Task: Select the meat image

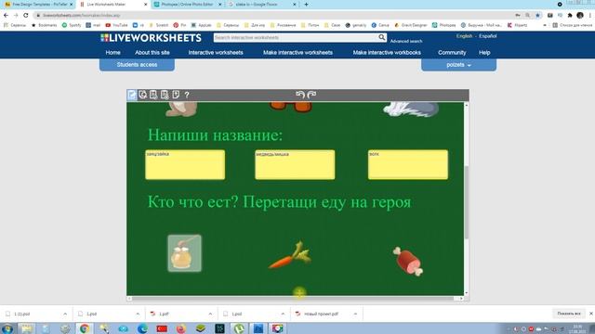Action: tap(407, 262)
